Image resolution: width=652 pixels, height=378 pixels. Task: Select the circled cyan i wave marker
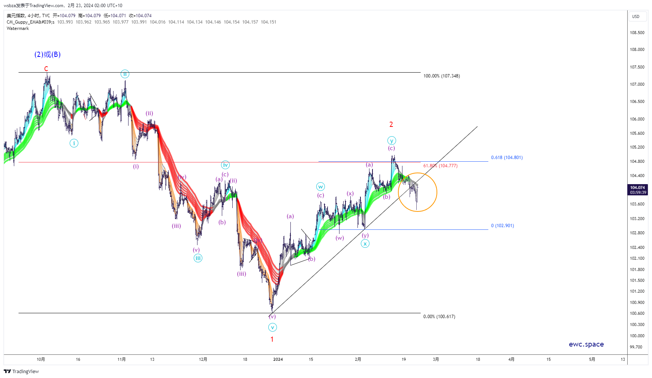coord(74,143)
